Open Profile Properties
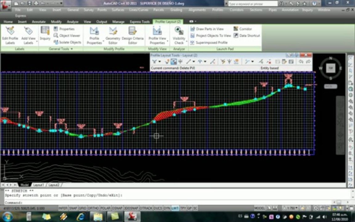This screenshot has width=355, height=222. (x=94, y=35)
